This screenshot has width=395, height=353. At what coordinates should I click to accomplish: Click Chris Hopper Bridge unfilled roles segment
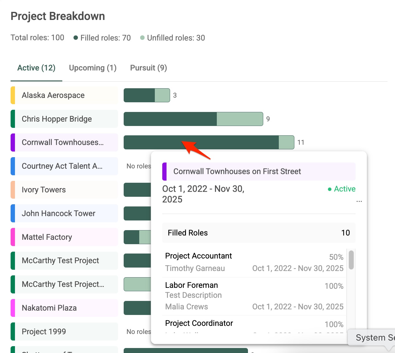(x=240, y=119)
